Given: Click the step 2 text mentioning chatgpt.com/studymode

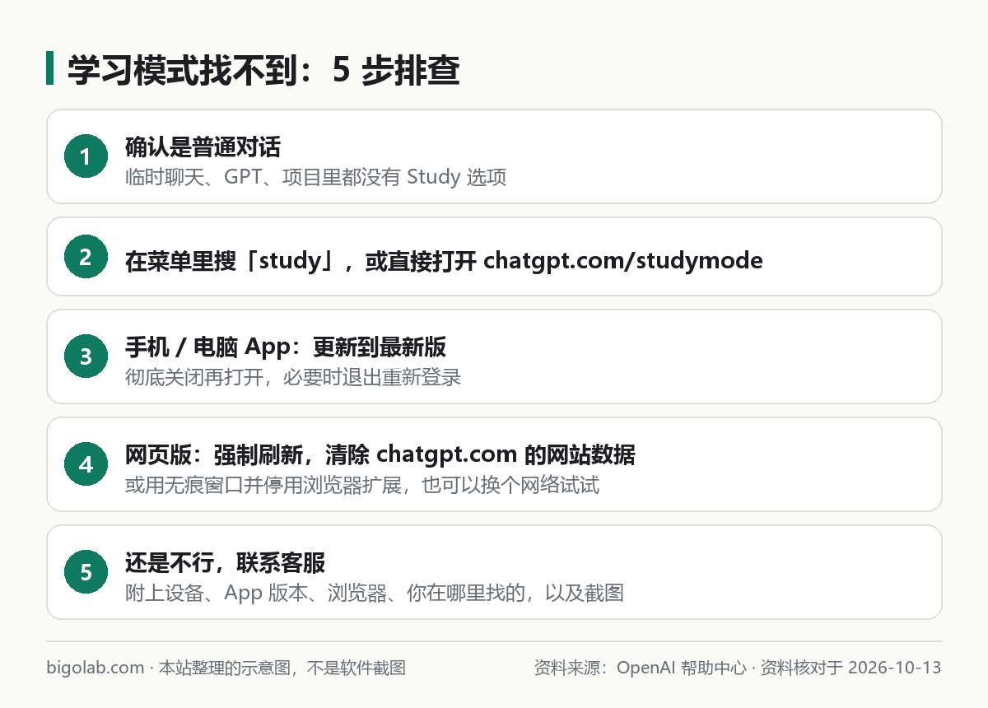Looking at the screenshot, I should (x=444, y=261).
